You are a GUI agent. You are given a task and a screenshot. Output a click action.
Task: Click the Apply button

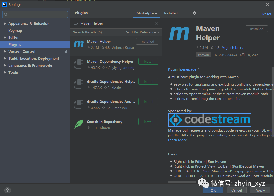[x=260, y=190]
